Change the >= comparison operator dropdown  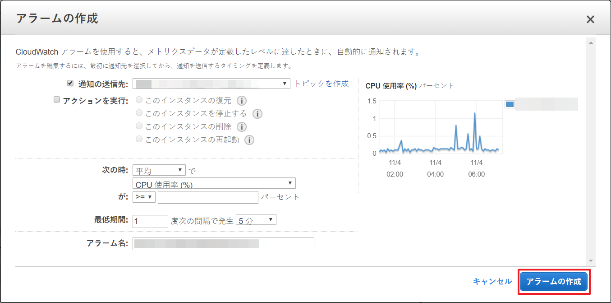point(144,197)
